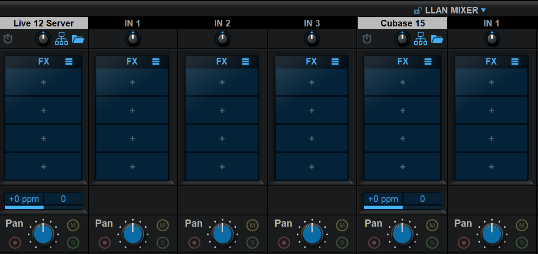Click the lock icon beside LLAN MIXER
Image resolution: width=538 pixels, height=254 pixels.
(x=417, y=10)
